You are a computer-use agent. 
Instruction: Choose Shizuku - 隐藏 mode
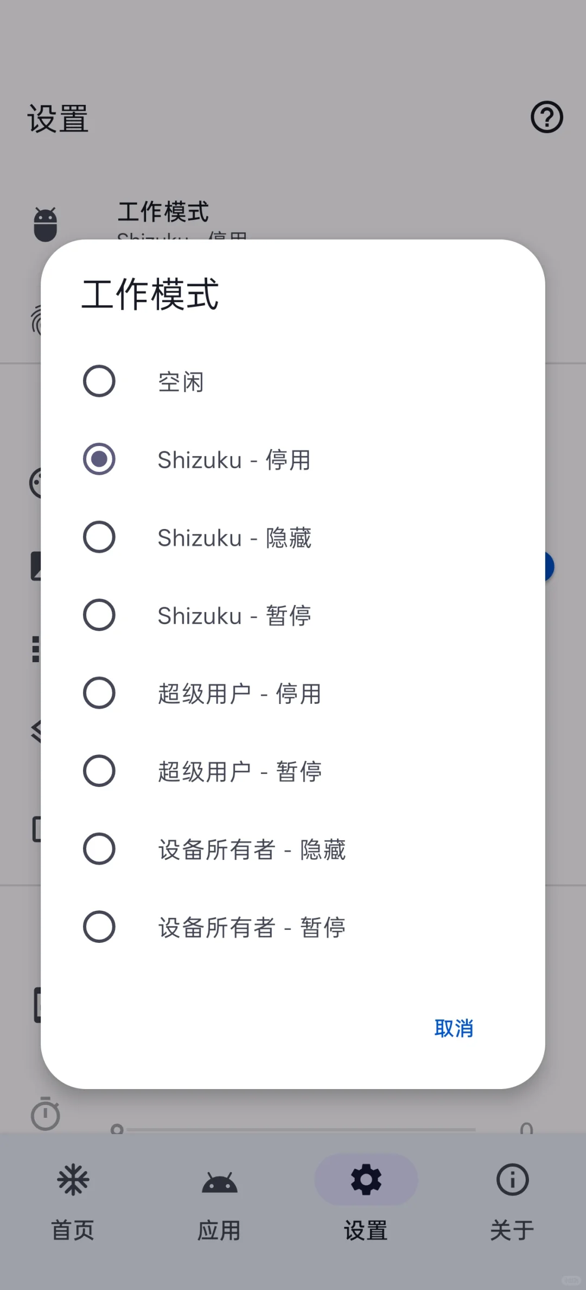[x=99, y=537]
